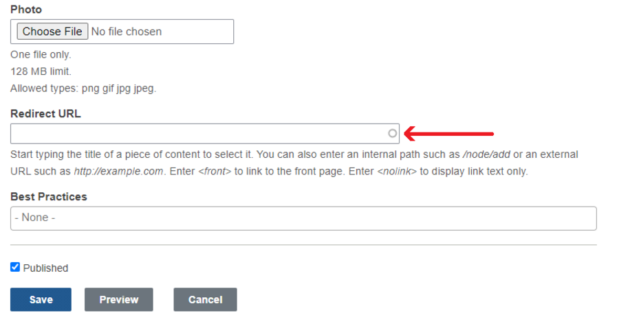The image size is (619, 315).
Task: Uncheck the Published checkbox
Action: [15, 267]
